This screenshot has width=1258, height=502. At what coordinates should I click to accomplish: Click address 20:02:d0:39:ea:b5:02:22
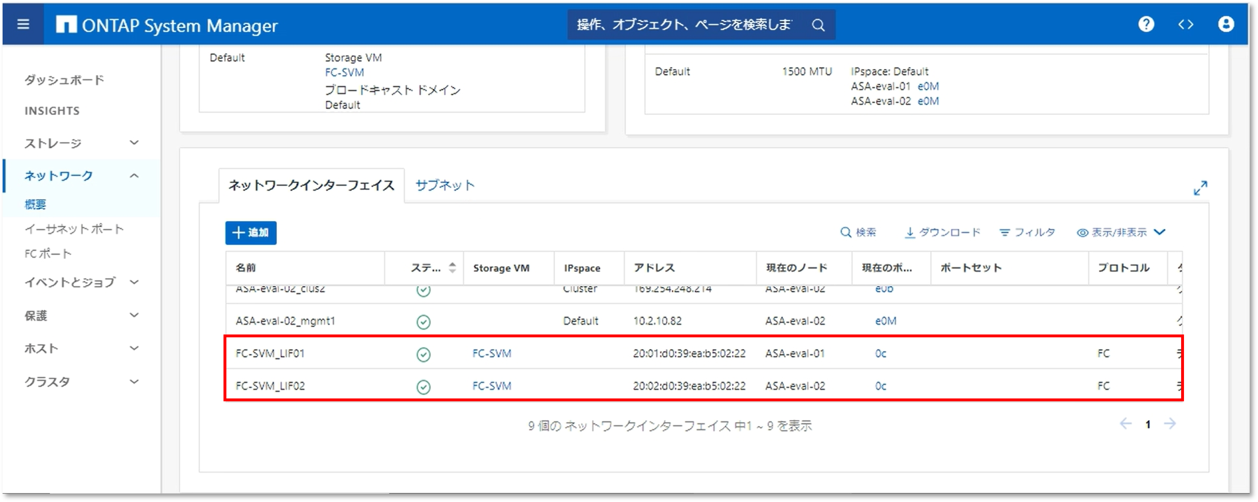point(689,386)
